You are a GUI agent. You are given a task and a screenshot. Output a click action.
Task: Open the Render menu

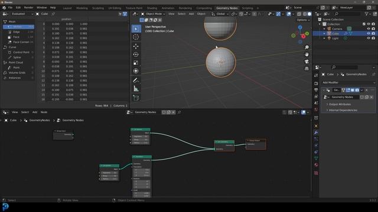tap(29, 8)
